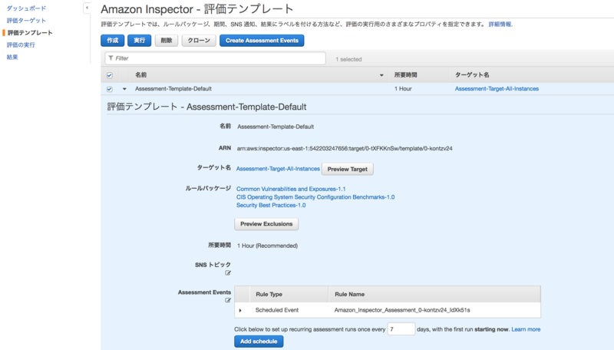The width and height of the screenshot is (614, 350).
Task: Open Common Vulnerabilities and Exposures-1.1 link
Action: tap(291, 189)
